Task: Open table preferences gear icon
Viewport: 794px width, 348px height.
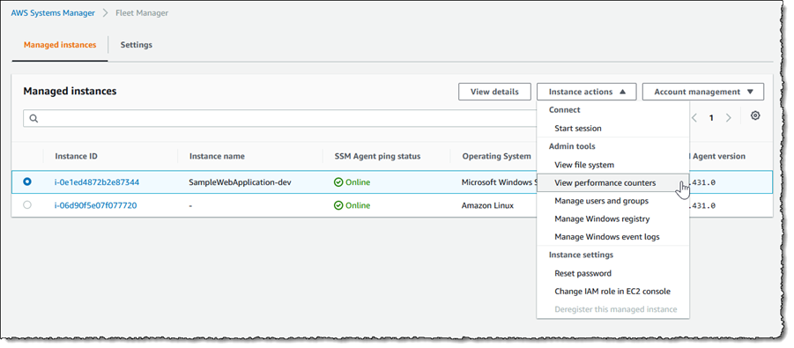Action: pyautogui.click(x=755, y=116)
